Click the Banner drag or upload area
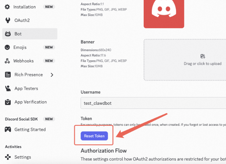Viewport: 226px width, 164px height. [x=185, y=60]
